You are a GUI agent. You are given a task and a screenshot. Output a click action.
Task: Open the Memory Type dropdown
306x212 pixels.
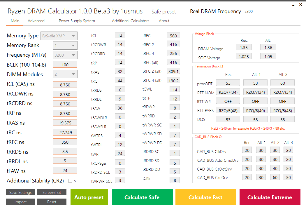pyautogui.click(x=59, y=36)
